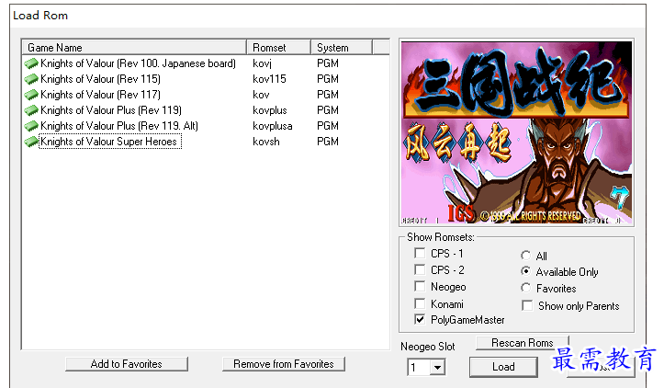This screenshot has height=388, width=664.
Task: Enable the CPS - 1 checkbox
Action: (420, 254)
